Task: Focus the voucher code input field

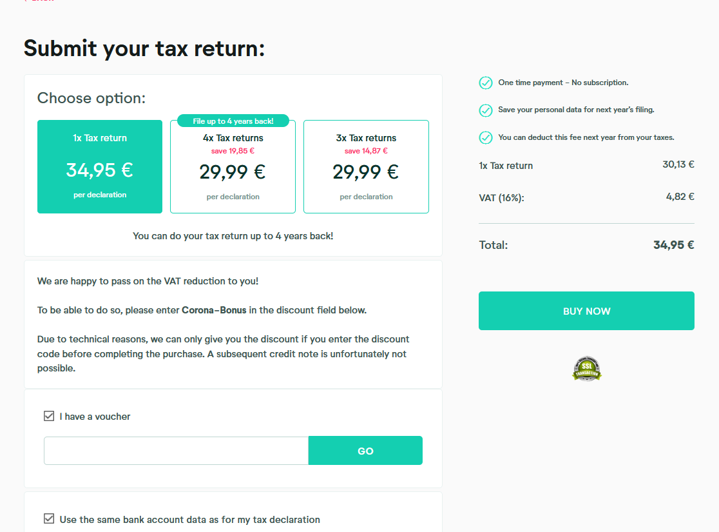Action: click(176, 451)
